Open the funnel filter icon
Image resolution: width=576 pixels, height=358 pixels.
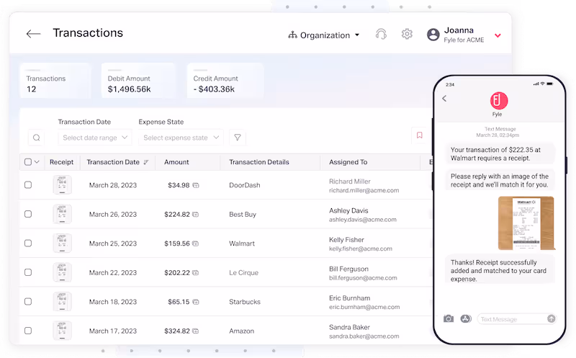(x=238, y=138)
